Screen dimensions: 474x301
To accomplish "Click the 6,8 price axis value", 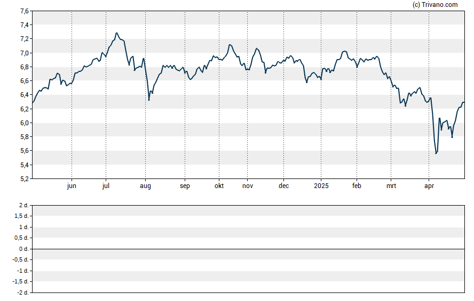I will click(x=25, y=67).
